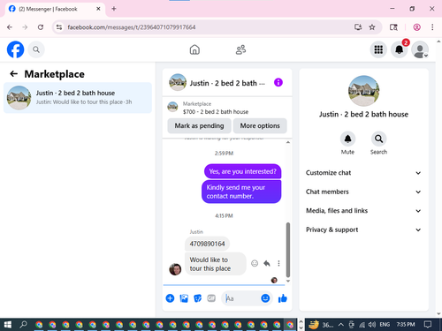Open notifications bell with badge
Viewport: 442px width, 331px height.
pyautogui.click(x=400, y=49)
